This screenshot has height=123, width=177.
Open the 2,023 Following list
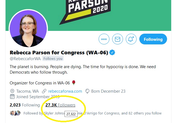click(25, 105)
